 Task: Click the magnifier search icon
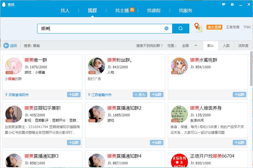pyautogui.click(x=181, y=28)
